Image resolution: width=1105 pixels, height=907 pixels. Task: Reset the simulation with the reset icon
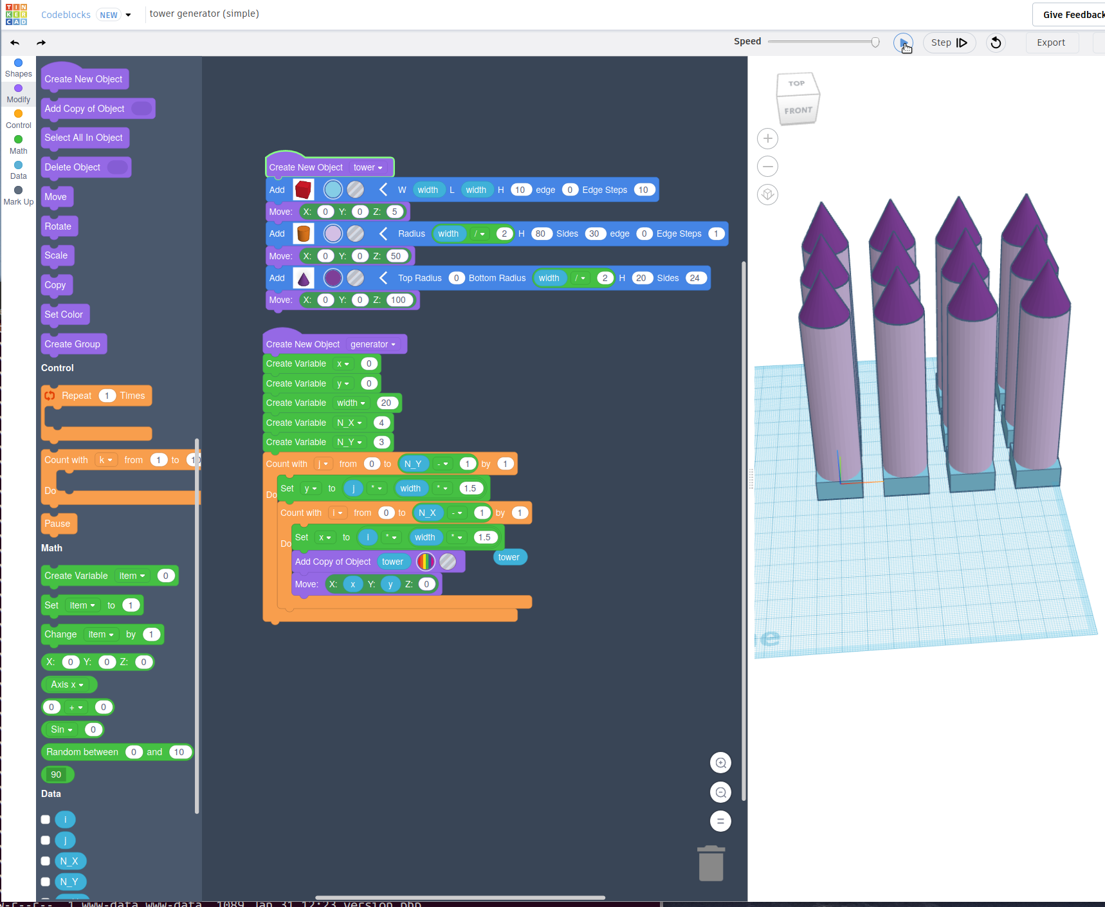click(x=996, y=42)
